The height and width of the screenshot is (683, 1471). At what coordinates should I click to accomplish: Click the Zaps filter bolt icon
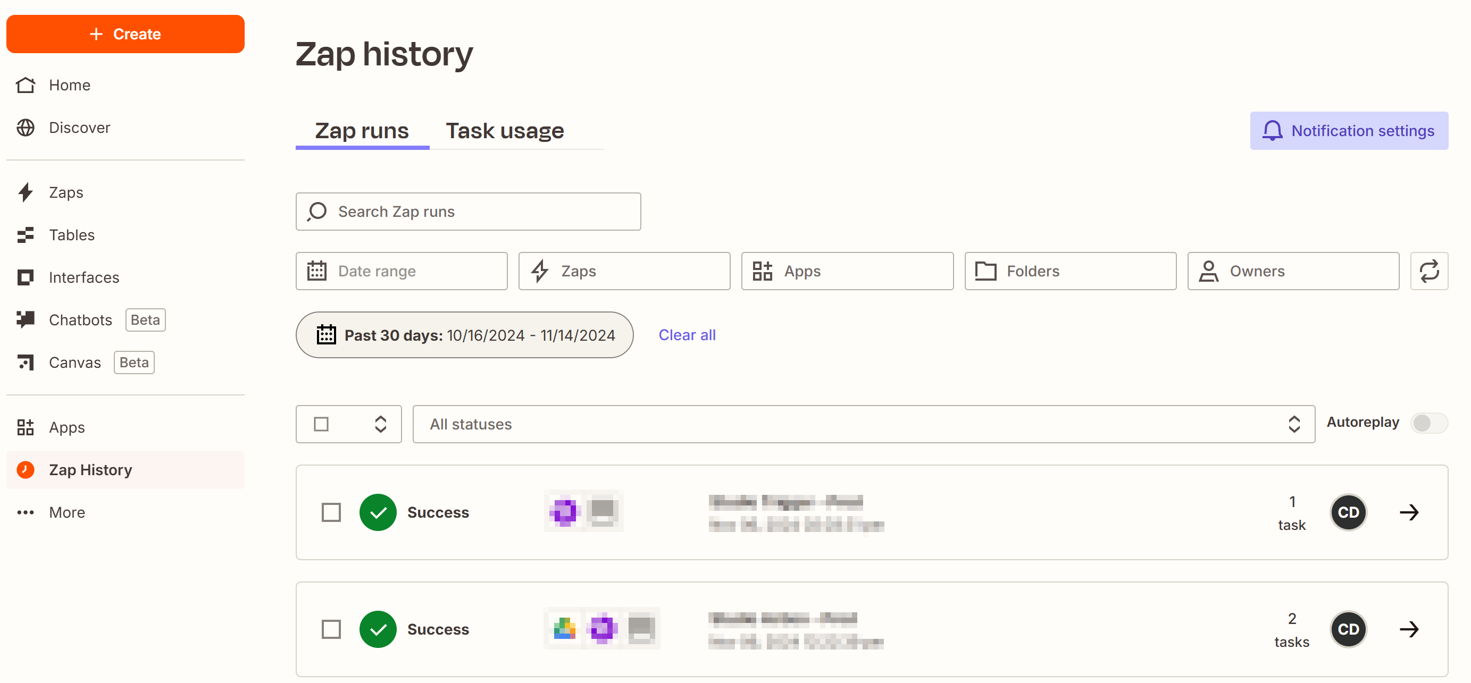click(540, 271)
